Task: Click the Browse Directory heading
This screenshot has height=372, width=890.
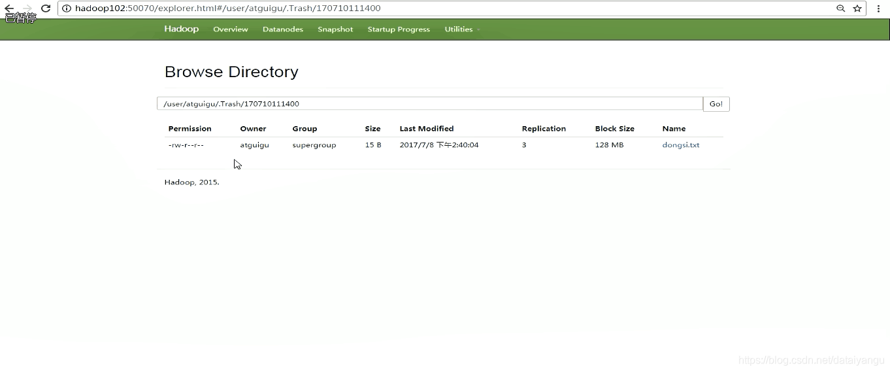Action: click(x=231, y=72)
